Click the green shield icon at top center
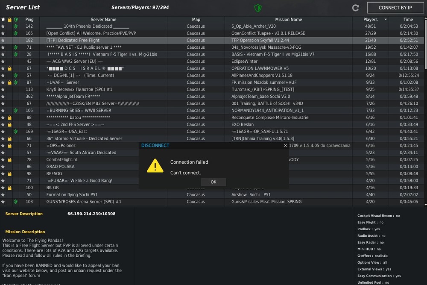 coord(257,8)
